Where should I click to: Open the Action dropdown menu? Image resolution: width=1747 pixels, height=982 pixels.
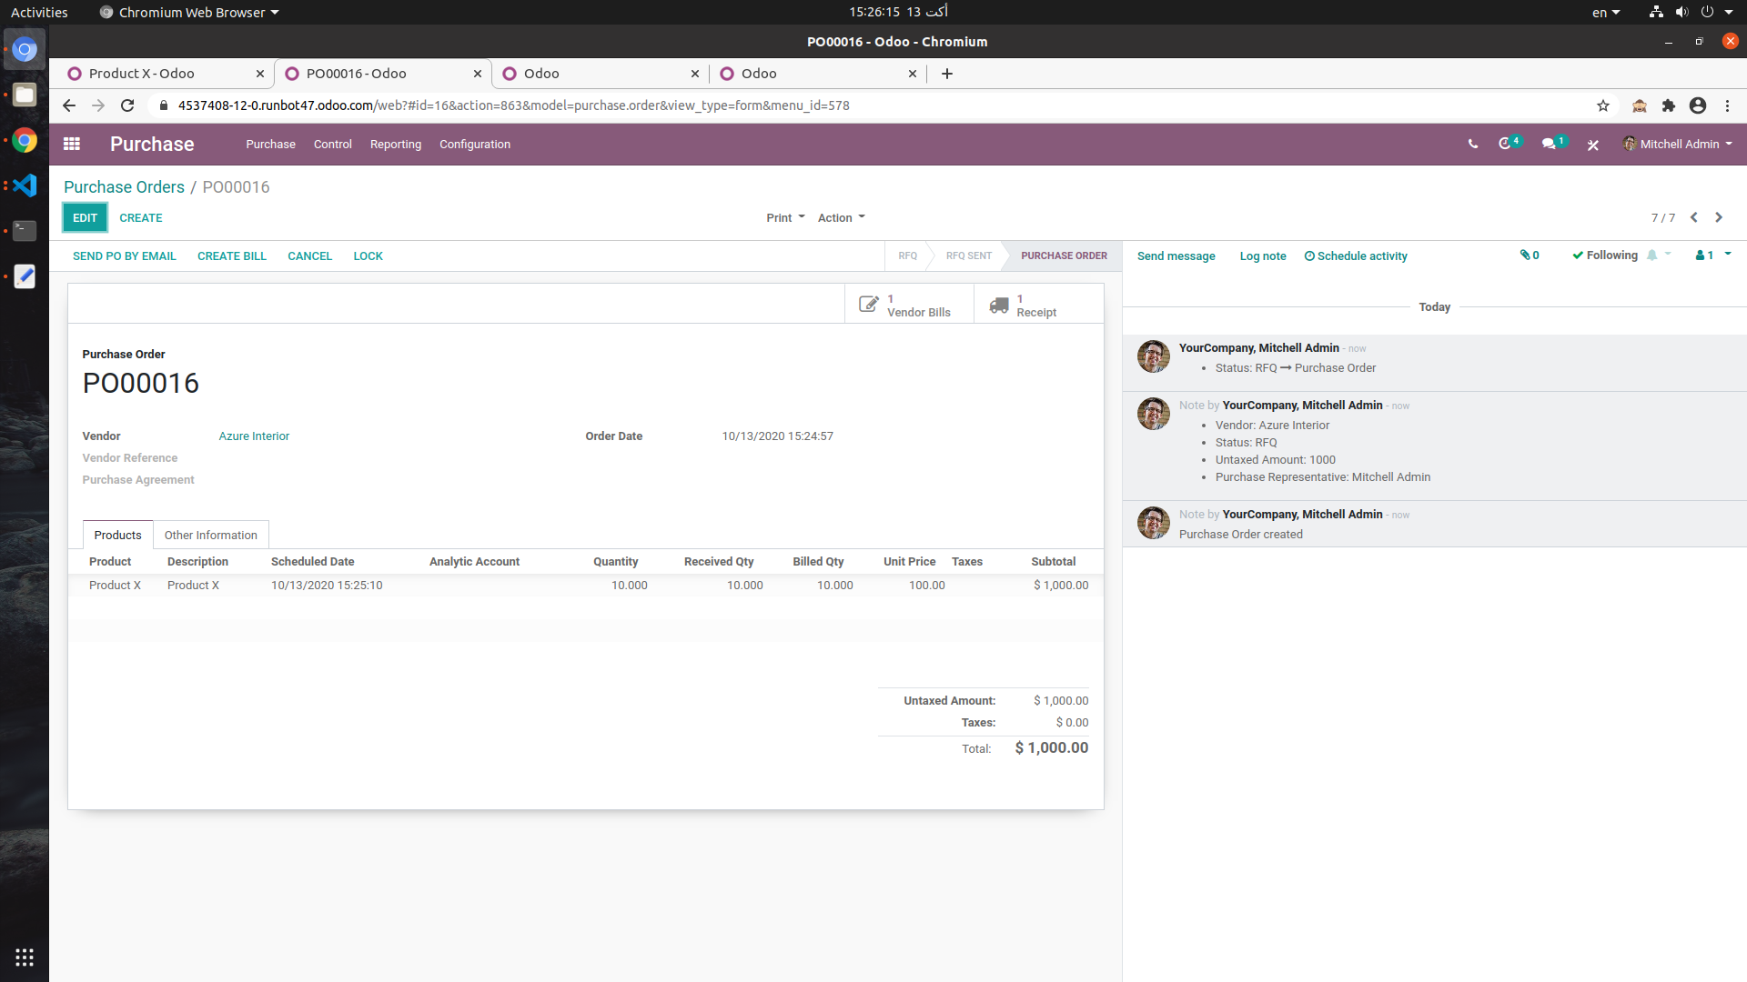(840, 217)
